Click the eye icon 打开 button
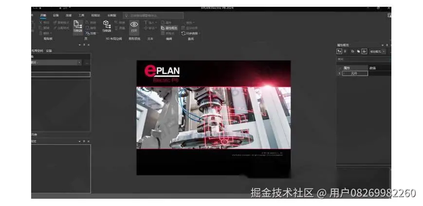 [134, 27]
